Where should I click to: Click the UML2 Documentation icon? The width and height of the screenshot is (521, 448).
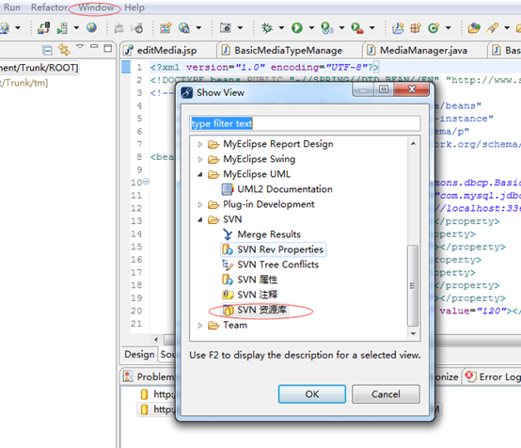coord(228,189)
